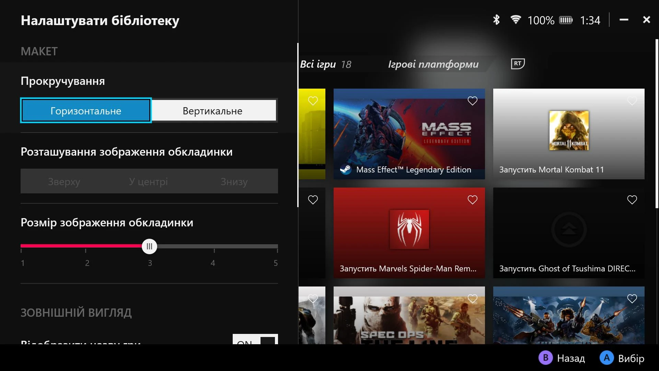Click heart on partially hidden black tile
The image size is (659, 371).
tap(313, 200)
